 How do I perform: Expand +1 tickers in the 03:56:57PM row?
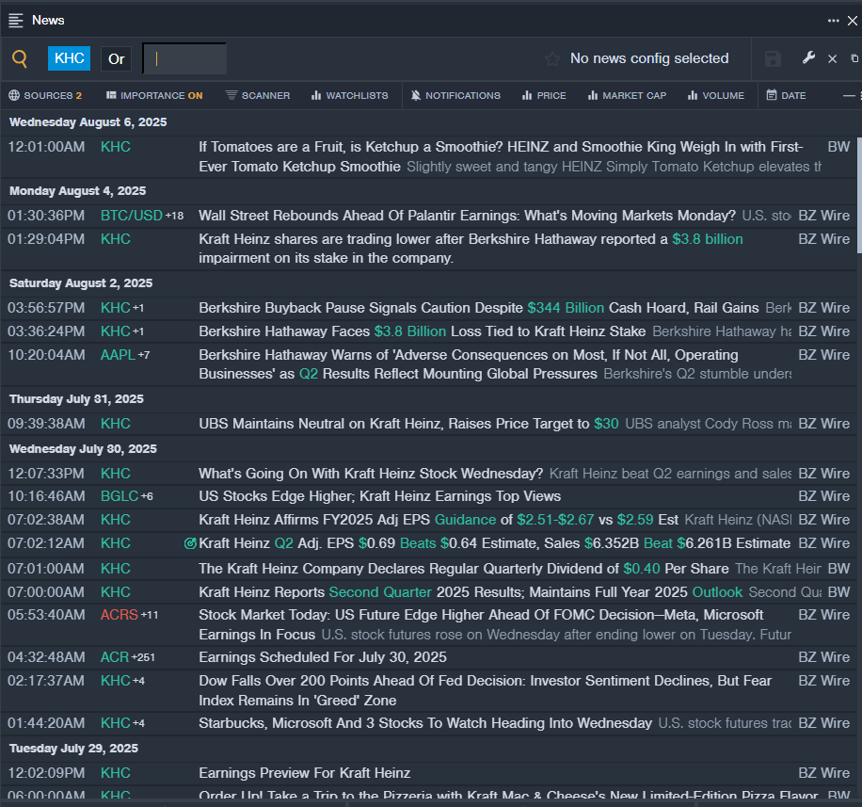point(138,308)
